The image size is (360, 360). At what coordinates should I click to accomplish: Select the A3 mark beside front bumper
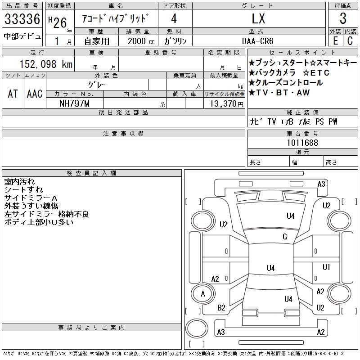[321, 184]
